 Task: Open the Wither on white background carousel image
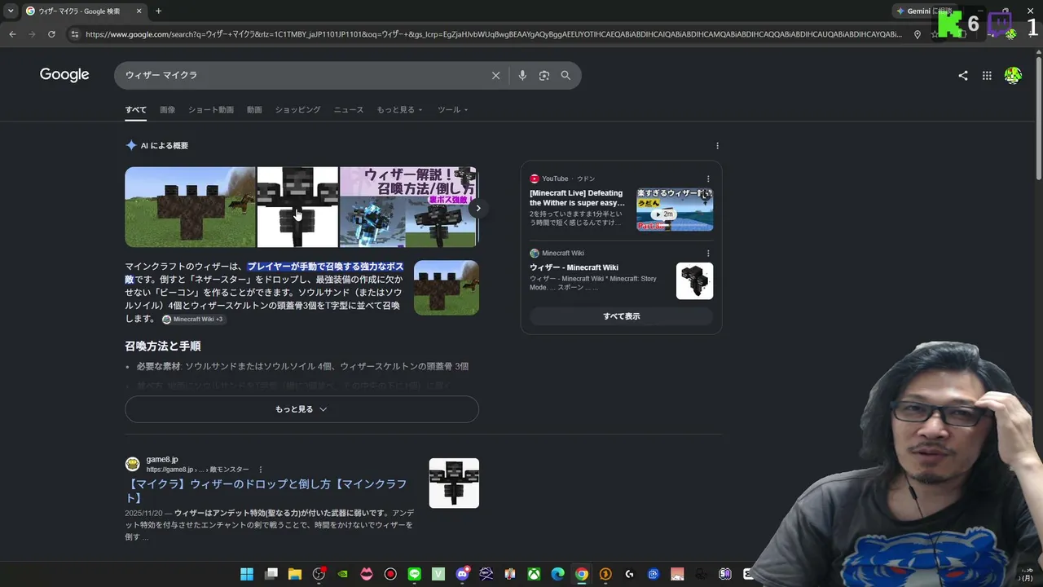pos(297,207)
